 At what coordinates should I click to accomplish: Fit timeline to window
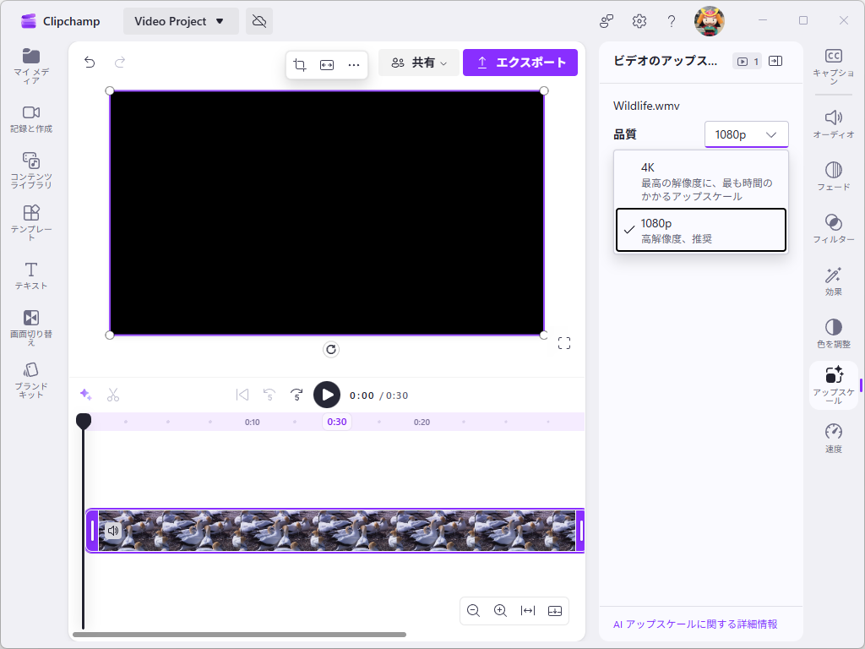pos(528,610)
